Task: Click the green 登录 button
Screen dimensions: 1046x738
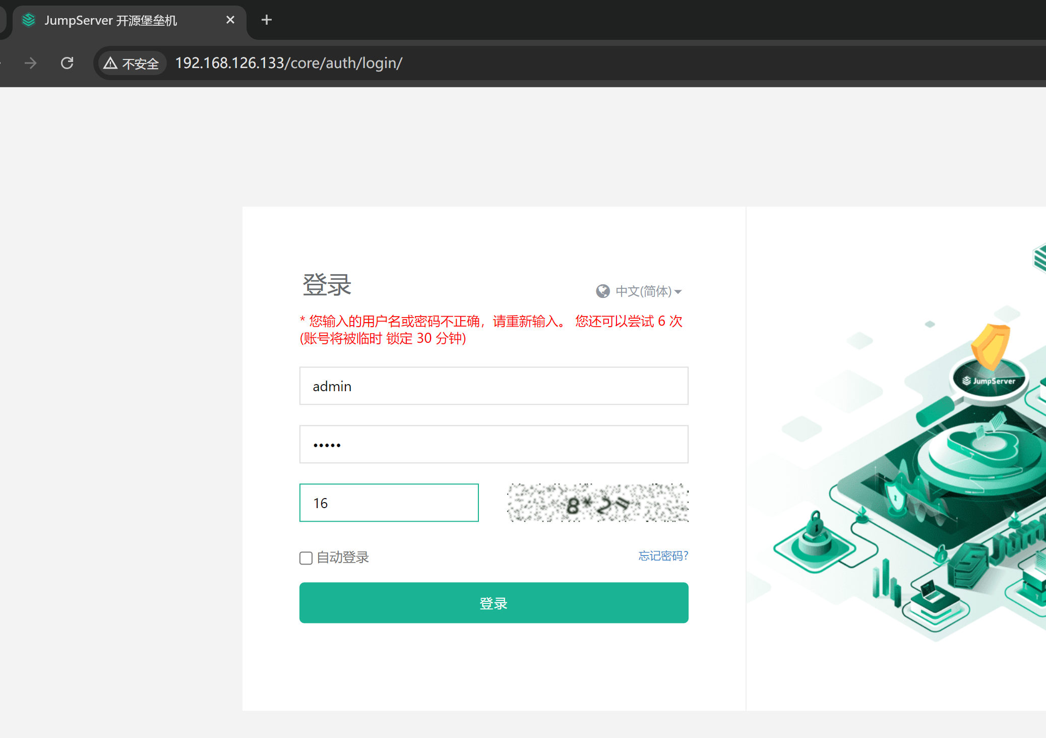Action: coord(494,603)
